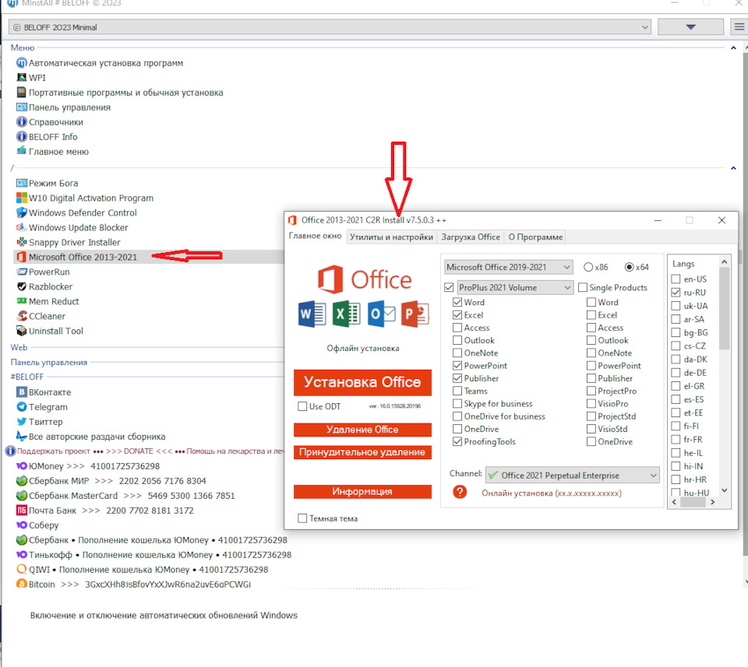Open the Твиттер bird icon

22,421
